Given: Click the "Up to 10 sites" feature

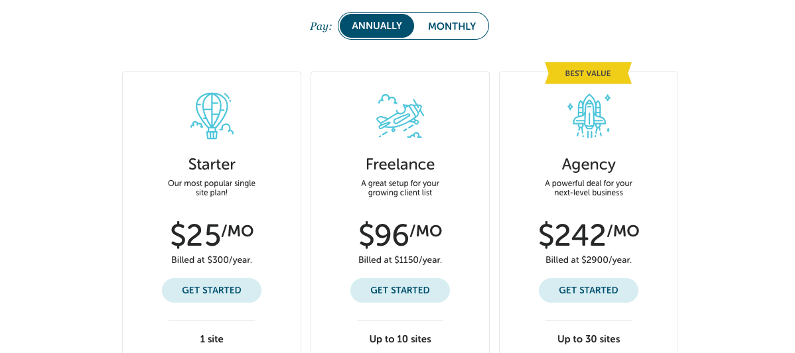Looking at the screenshot, I should click(400, 339).
